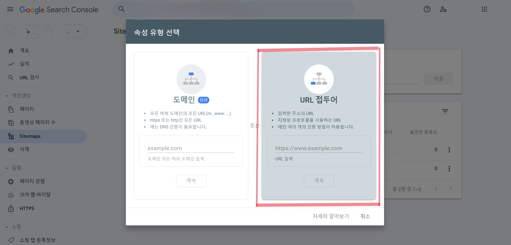Click the 도메인 card heading
The width and height of the screenshot is (511, 245).
click(184, 100)
